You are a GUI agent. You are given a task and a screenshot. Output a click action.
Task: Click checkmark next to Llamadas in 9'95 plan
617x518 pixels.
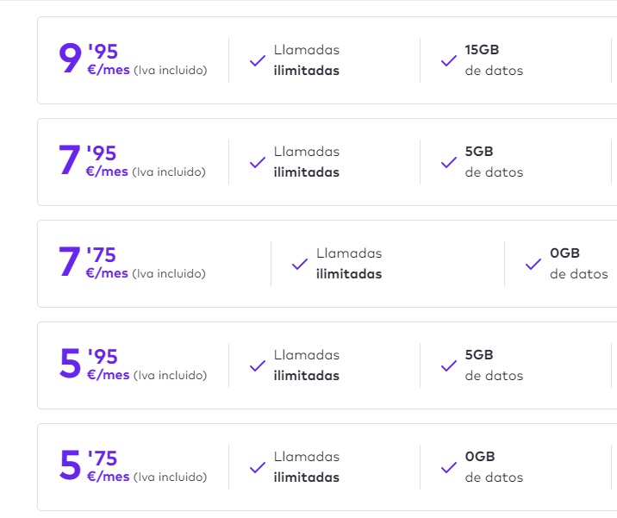tap(257, 61)
